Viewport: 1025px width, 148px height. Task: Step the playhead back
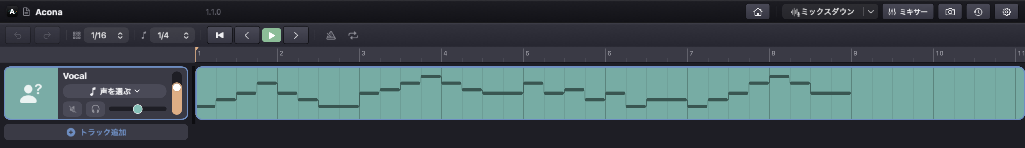(x=247, y=36)
